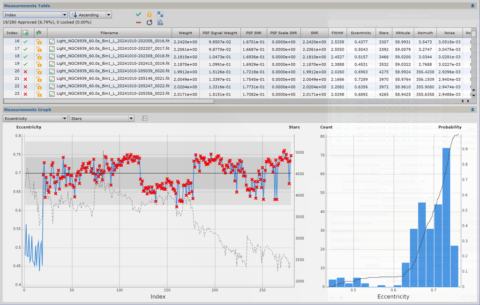Click the red minus remove icon
Viewport: 480px width, 305px height.
[138, 22]
